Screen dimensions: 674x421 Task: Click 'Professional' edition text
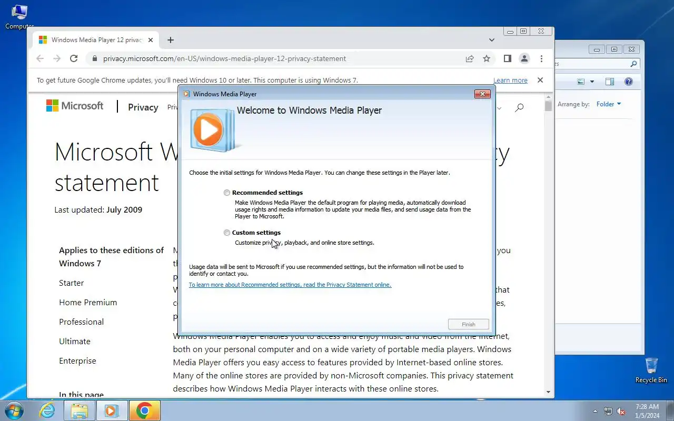(82, 322)
